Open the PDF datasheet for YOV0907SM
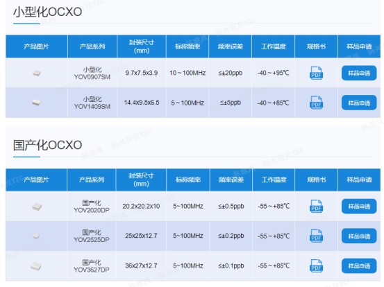384x287 pixels. tap(316, 73)
